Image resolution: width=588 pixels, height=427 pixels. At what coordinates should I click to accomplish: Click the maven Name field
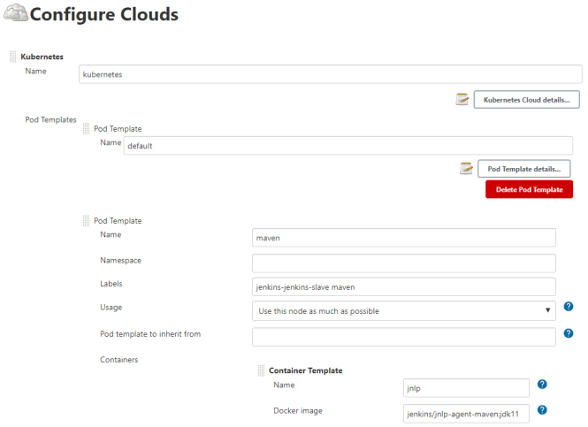point(404,238)
